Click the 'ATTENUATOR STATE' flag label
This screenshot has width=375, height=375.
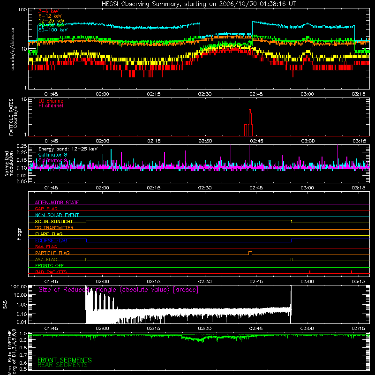point(57,202)
